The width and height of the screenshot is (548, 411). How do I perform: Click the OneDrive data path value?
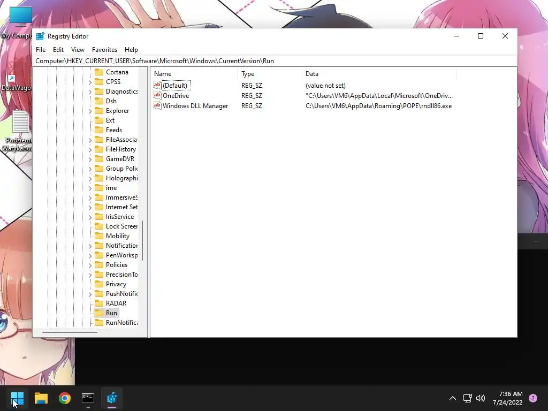point(379,95)
